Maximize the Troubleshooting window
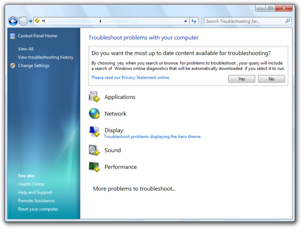 pos(270,8)
